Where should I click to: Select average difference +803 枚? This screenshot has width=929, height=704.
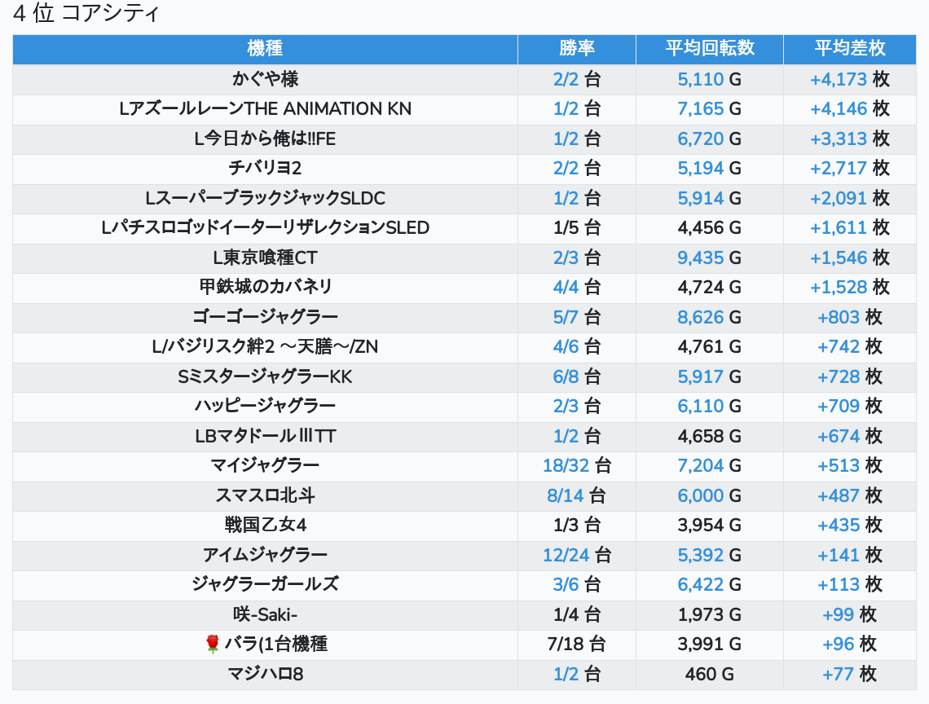tap(850, 317)
